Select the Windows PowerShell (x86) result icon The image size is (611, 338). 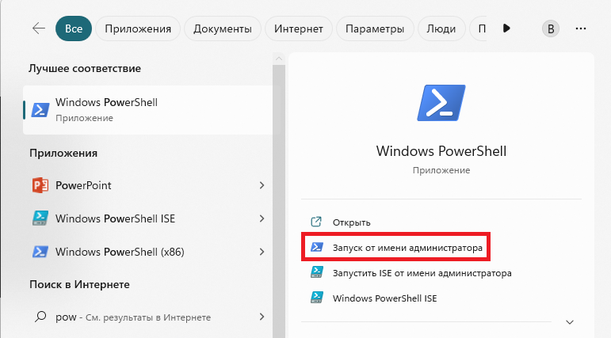coord(40,252)
